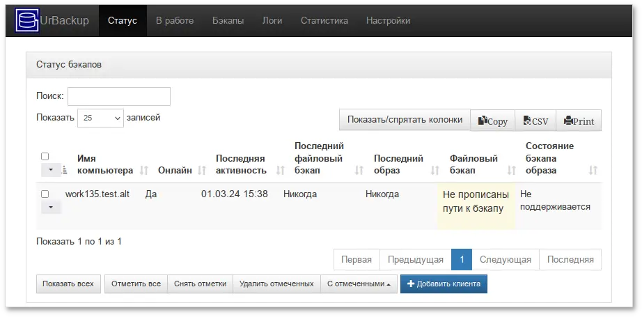The width and height of the screenshot is (642, 317).
Task: Click the Показать всех button
Action: tap(68, 284)
